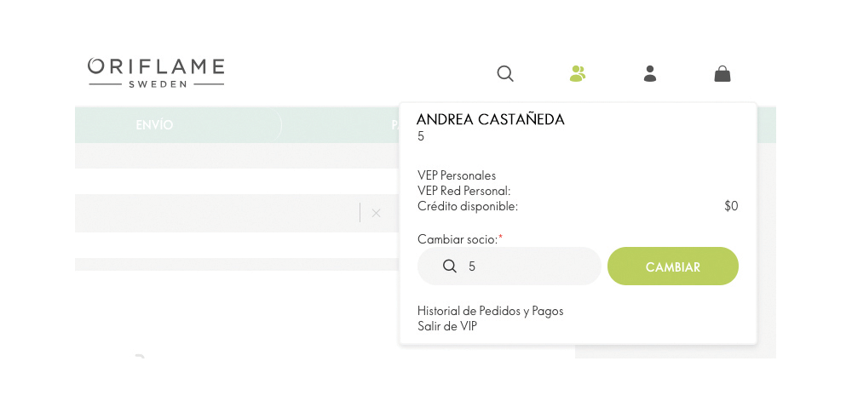Click the $0 available credit amount
The image size is (852, 407).
(x=731, y=206)
